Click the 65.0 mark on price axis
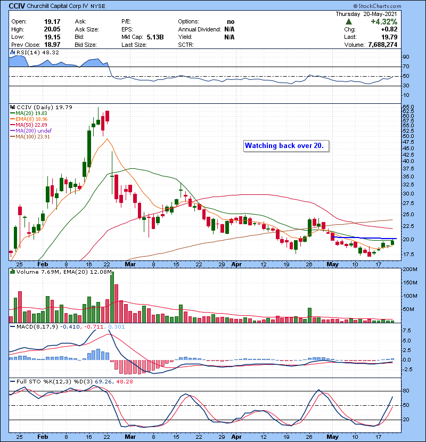This screenshot has height=442, width=426. tap(408, 107)
